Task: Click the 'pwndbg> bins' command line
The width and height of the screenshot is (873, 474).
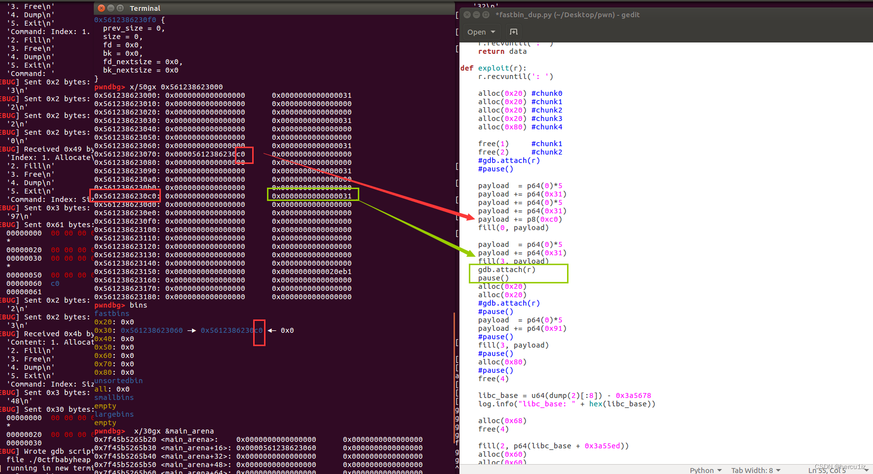Action: click(x=121, y=305)
